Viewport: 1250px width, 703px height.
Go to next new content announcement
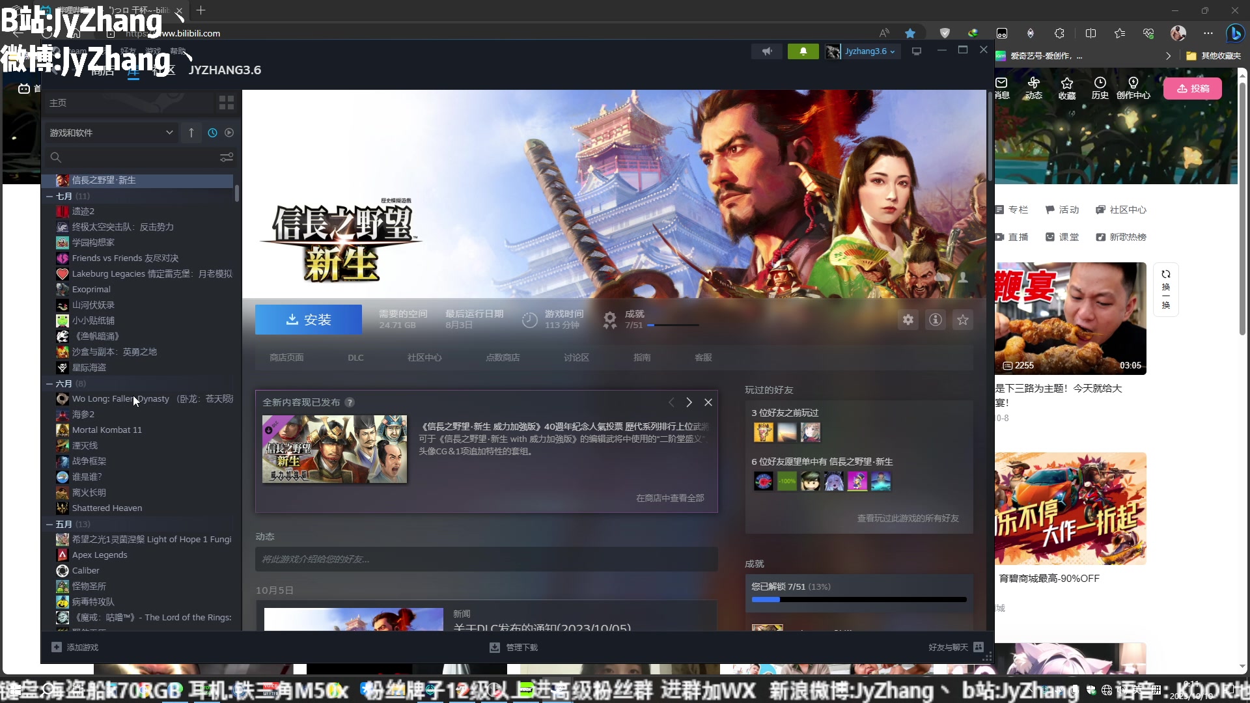pos(689,402)
